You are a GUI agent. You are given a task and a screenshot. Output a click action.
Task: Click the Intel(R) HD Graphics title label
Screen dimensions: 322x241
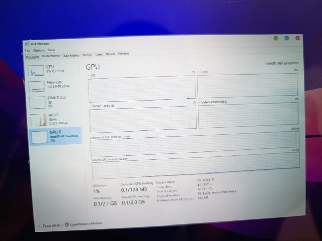point(281,63)
